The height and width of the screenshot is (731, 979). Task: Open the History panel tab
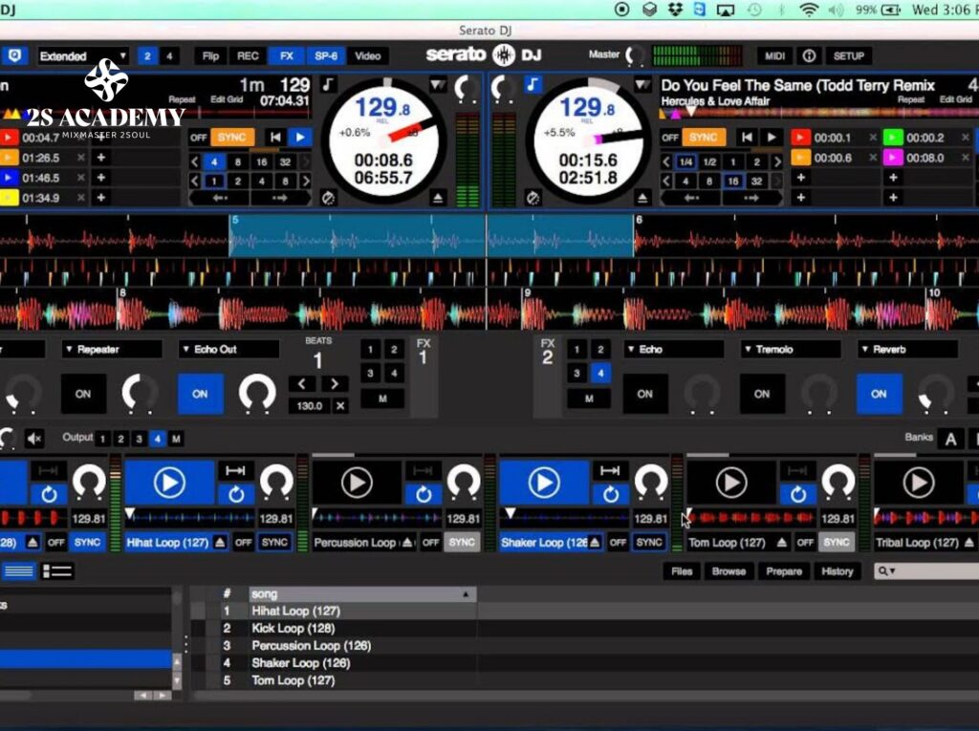[x=838, y=571]
